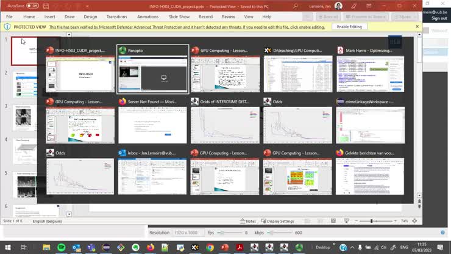The width and height of the screenshot is (451, 254).
Task: Open Display Settings in status bar
Action: [277, 221]
